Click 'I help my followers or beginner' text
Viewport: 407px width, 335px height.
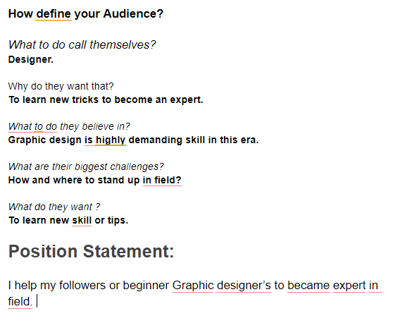[x=89, y=286]
